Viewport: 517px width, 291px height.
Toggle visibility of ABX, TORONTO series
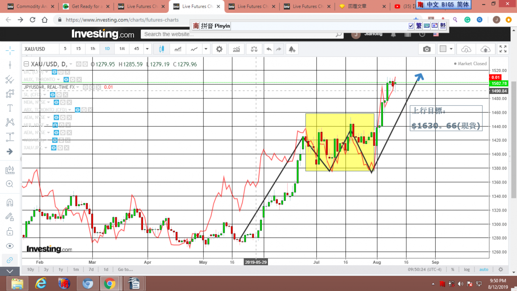pos(77,110)
